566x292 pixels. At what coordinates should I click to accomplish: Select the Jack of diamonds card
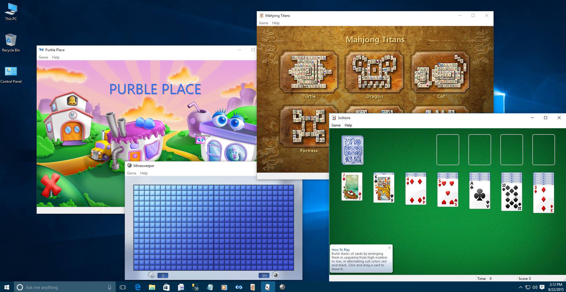(352, 187)
